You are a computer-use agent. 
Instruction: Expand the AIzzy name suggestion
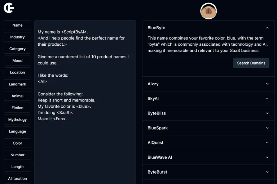pyautogui.click(x=267, y=84)
